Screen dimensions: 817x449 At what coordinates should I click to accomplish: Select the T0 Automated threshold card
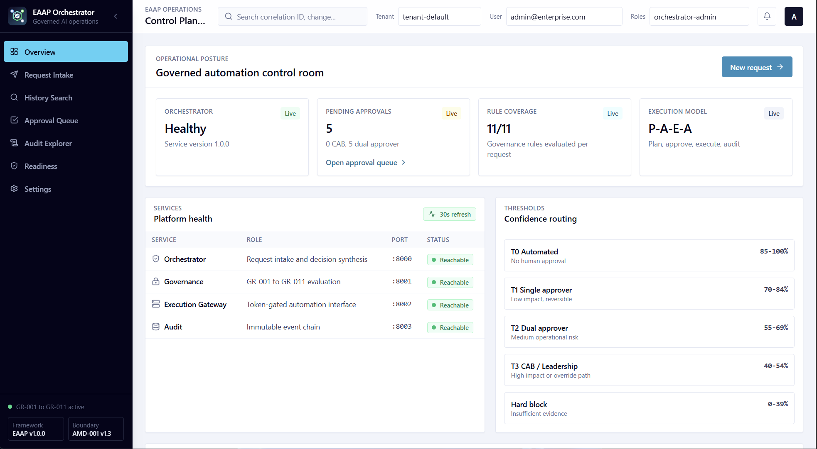point(649,255)
